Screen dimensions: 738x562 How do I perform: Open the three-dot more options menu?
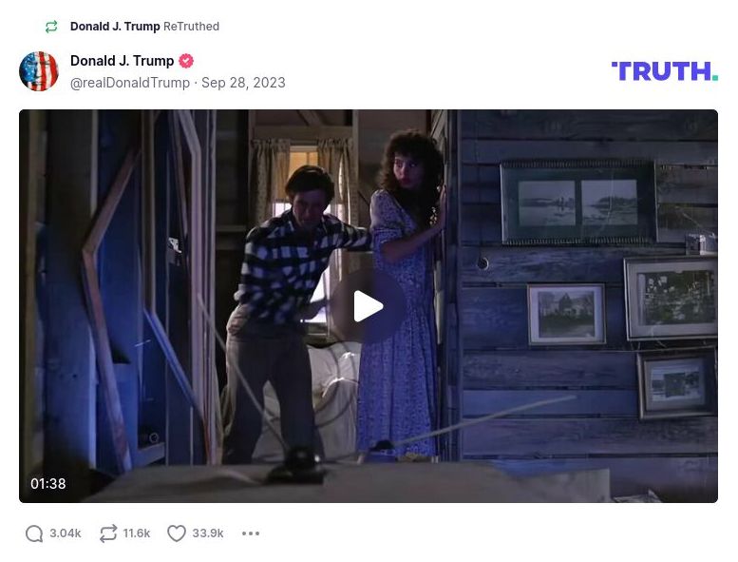tap(251, 533)
